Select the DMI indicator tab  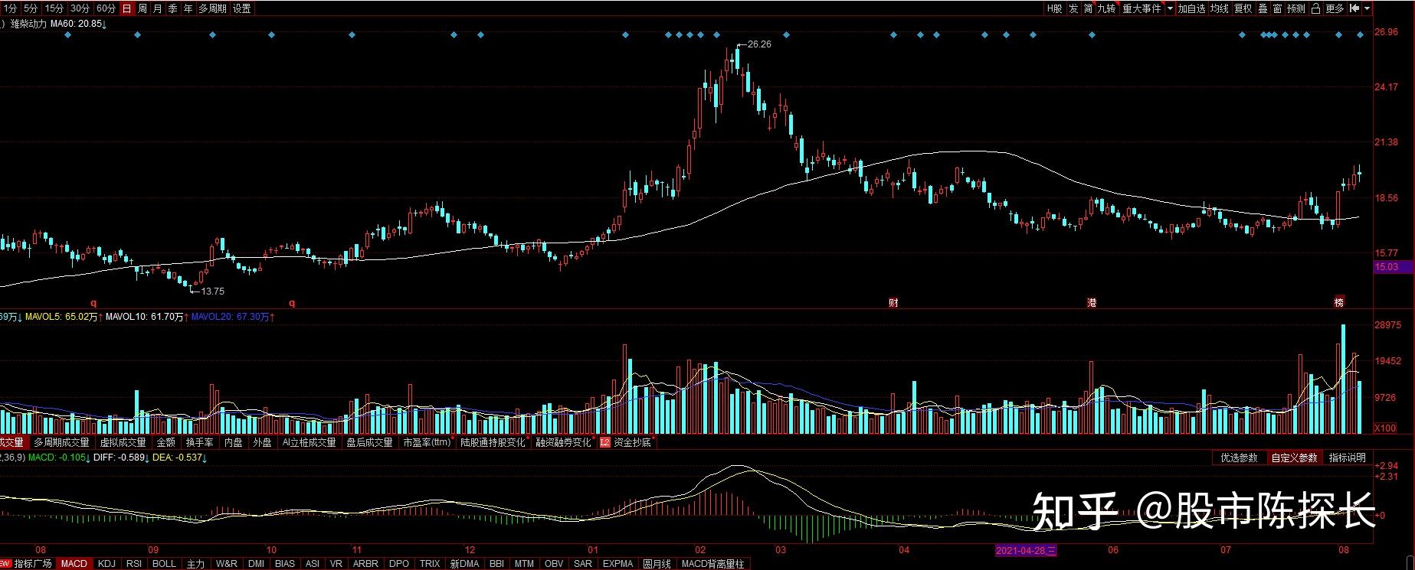[x=256, y=564]
